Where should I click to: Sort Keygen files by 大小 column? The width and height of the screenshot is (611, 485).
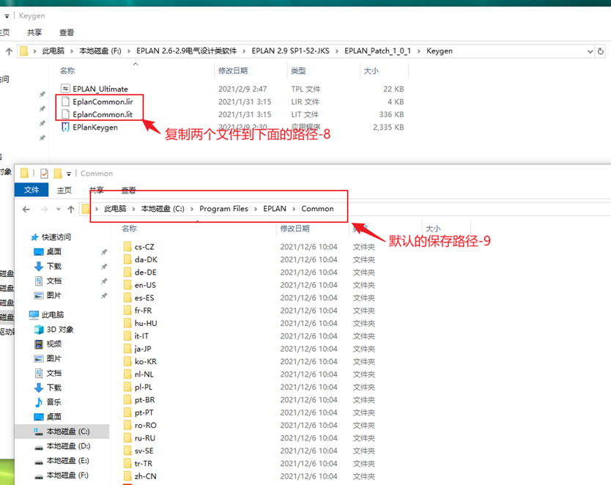(371, 71)
